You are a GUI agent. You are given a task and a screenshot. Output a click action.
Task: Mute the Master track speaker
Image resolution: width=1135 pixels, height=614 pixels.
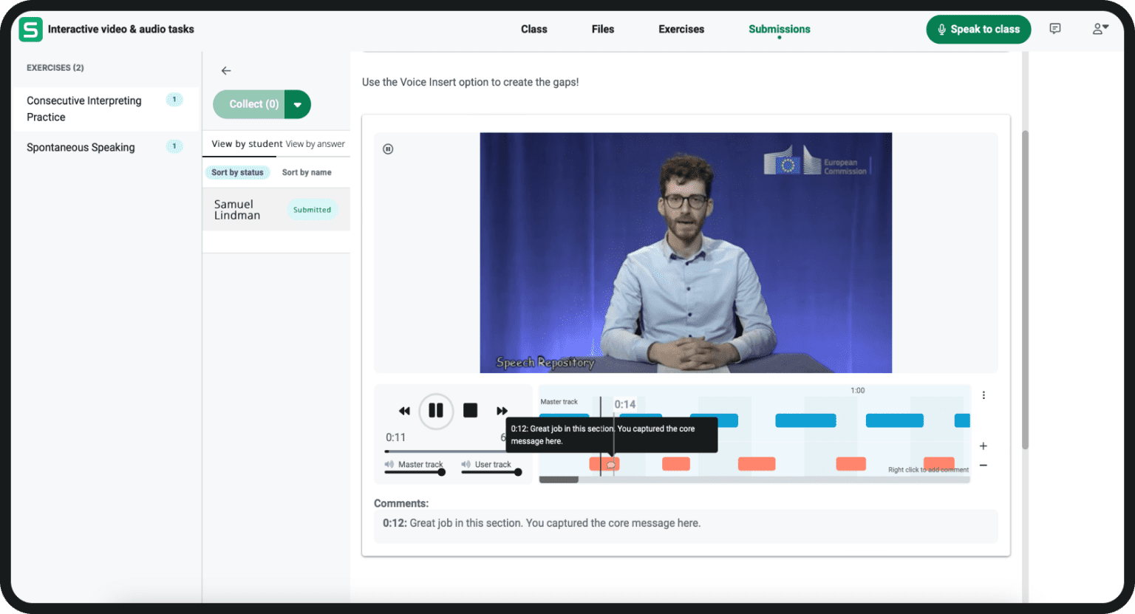[387, 465]
